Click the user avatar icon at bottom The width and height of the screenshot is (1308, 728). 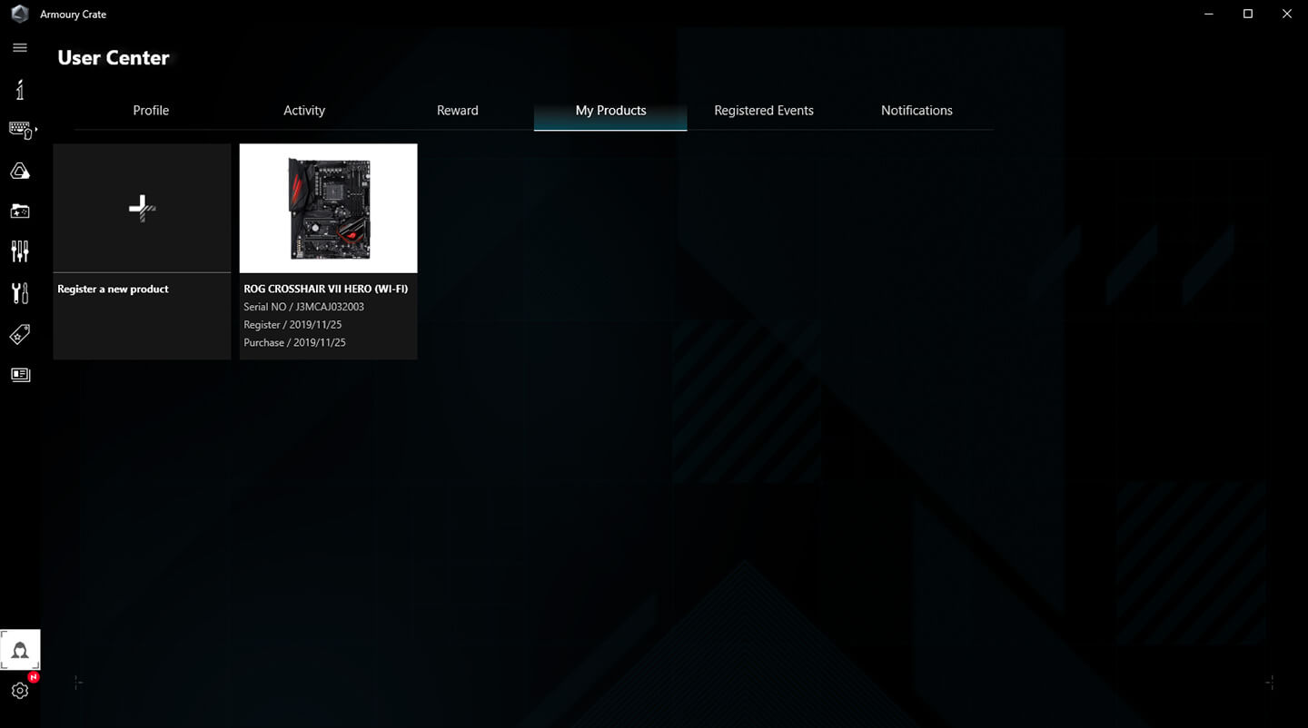click(20, 650)
